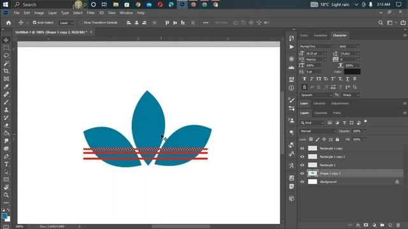Hide the Shape 1 copy 2 layer
Image resolution: width=408 pixels, height=229 pixels.
(x=302, y=174)
